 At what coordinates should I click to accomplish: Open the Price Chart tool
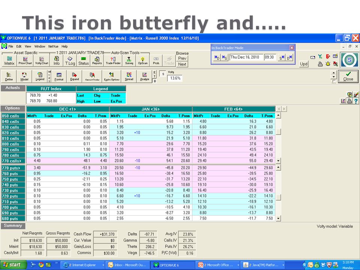point(25,61)
